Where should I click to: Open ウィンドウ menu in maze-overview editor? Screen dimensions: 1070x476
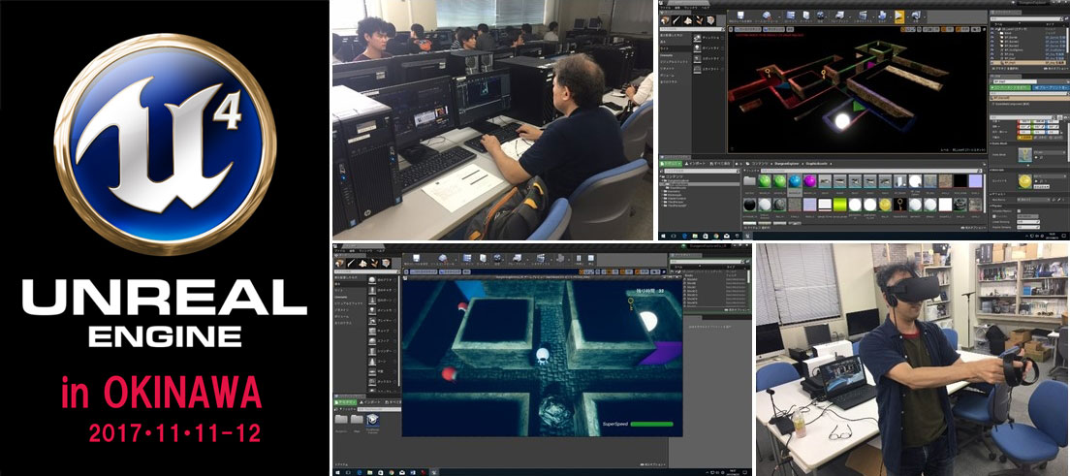pyautogui.click(x=691, y=8)
